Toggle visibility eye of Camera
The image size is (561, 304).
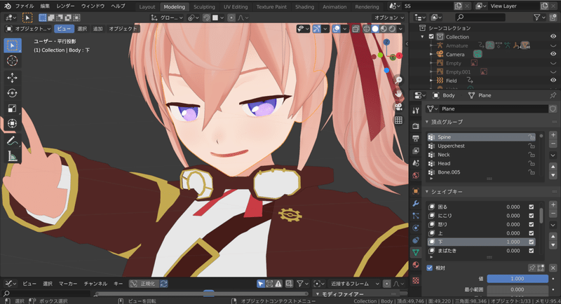click(553, 54)
